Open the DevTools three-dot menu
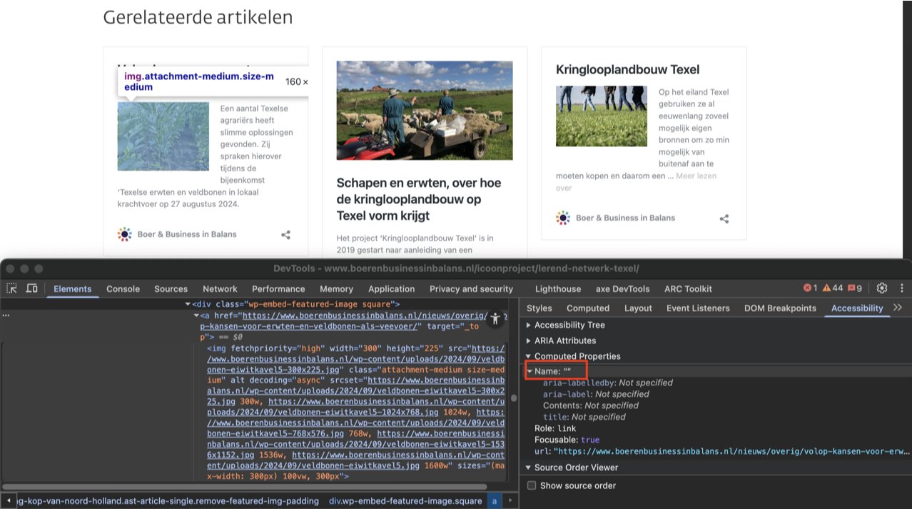Viewport: 912px width, 509px height. click(x=902, y=288)
